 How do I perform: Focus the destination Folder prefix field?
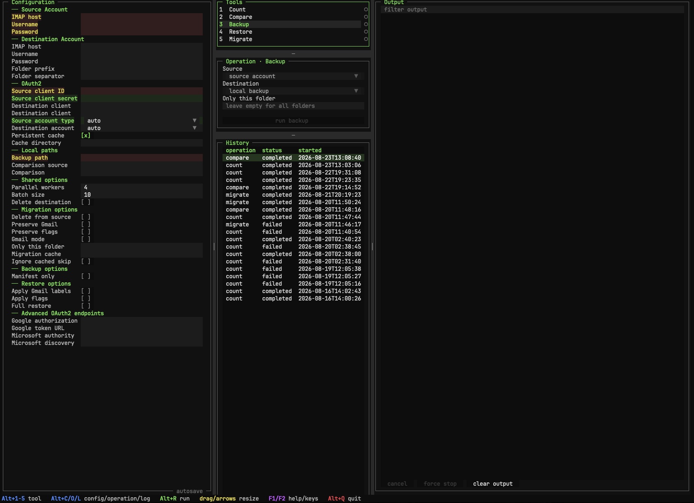[142, 69]
